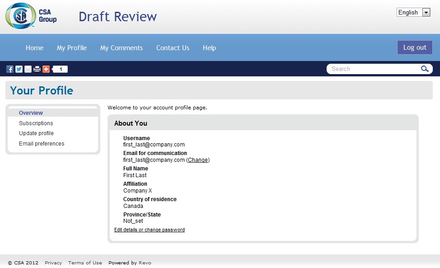Click Edit details or change password
Image resolution: width=440 pixels, height=268 pixels.
(149, 230)
